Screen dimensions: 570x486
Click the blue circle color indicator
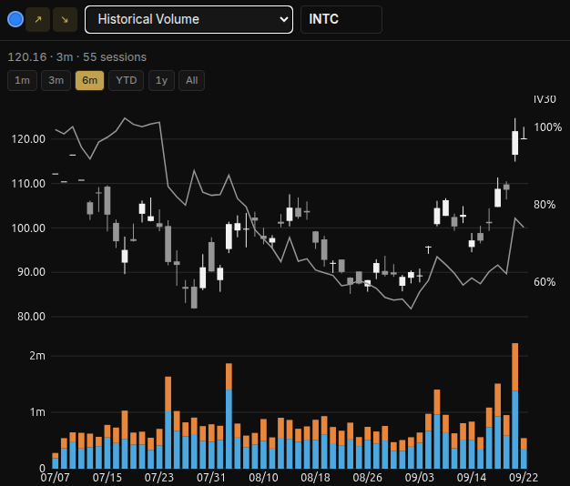(15, 19)
